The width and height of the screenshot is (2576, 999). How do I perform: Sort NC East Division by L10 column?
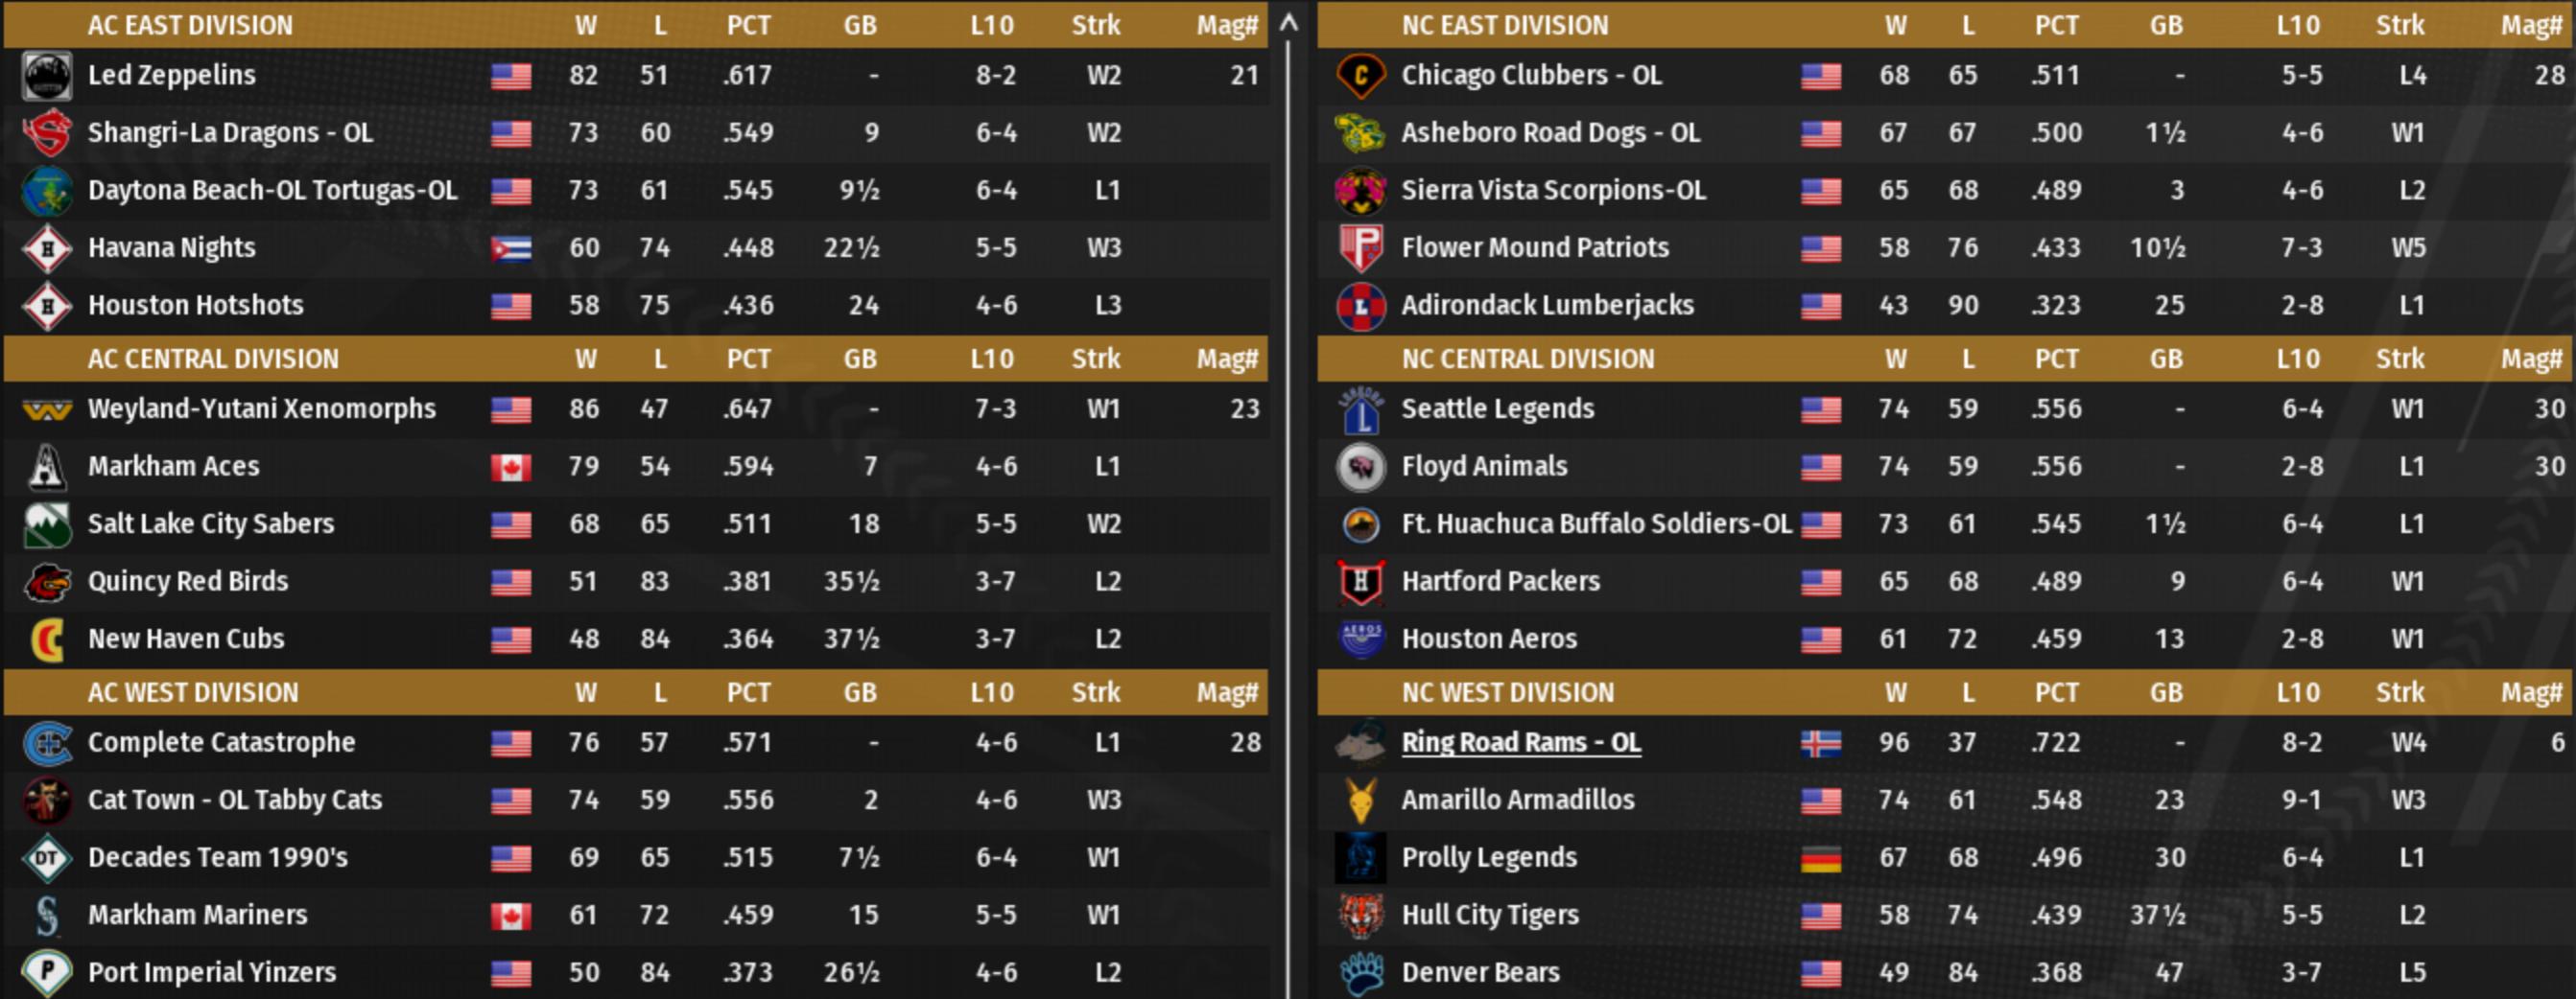pos(2298,25)
